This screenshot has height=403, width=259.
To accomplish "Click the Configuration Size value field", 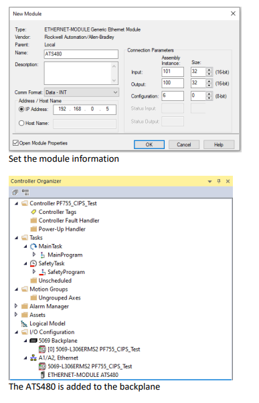I will [199, 96].
